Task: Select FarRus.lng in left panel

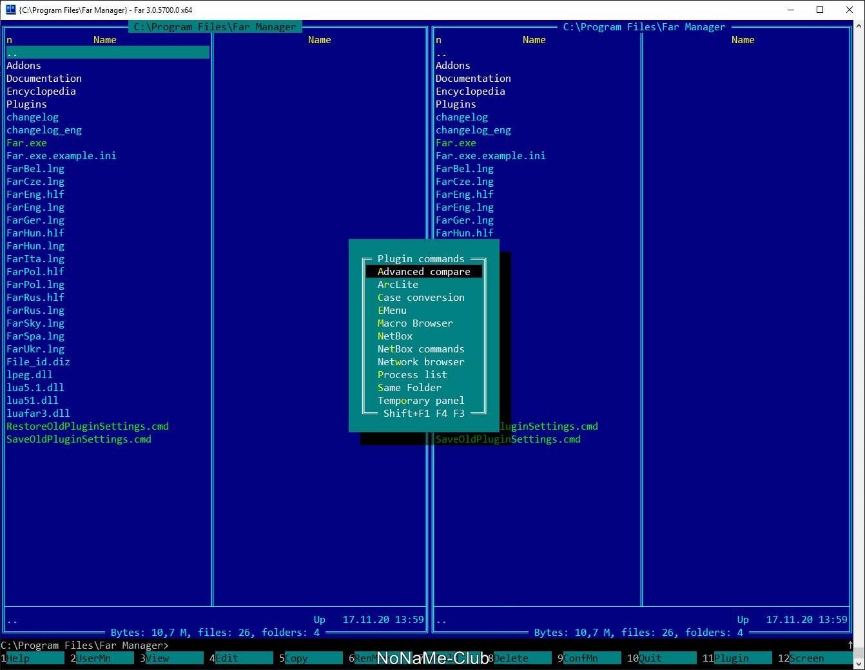Action: [x=35, y=311]
